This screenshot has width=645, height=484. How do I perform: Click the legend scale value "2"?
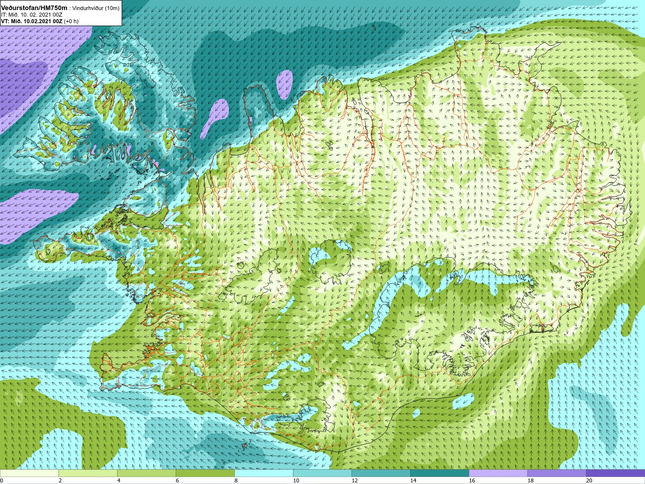pyautogui.click(x=60, y=480)
